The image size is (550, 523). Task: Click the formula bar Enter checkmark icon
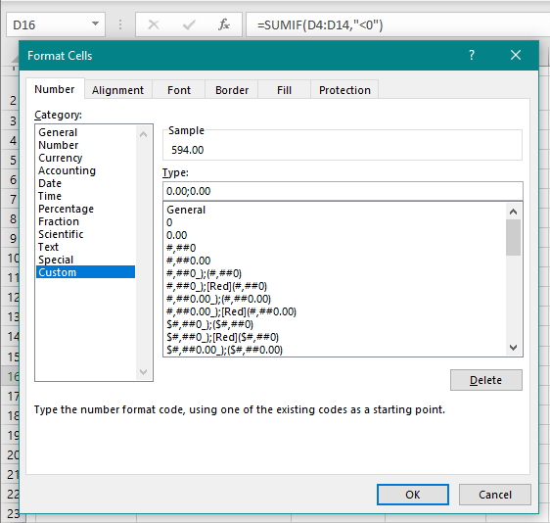pos(189,24)
